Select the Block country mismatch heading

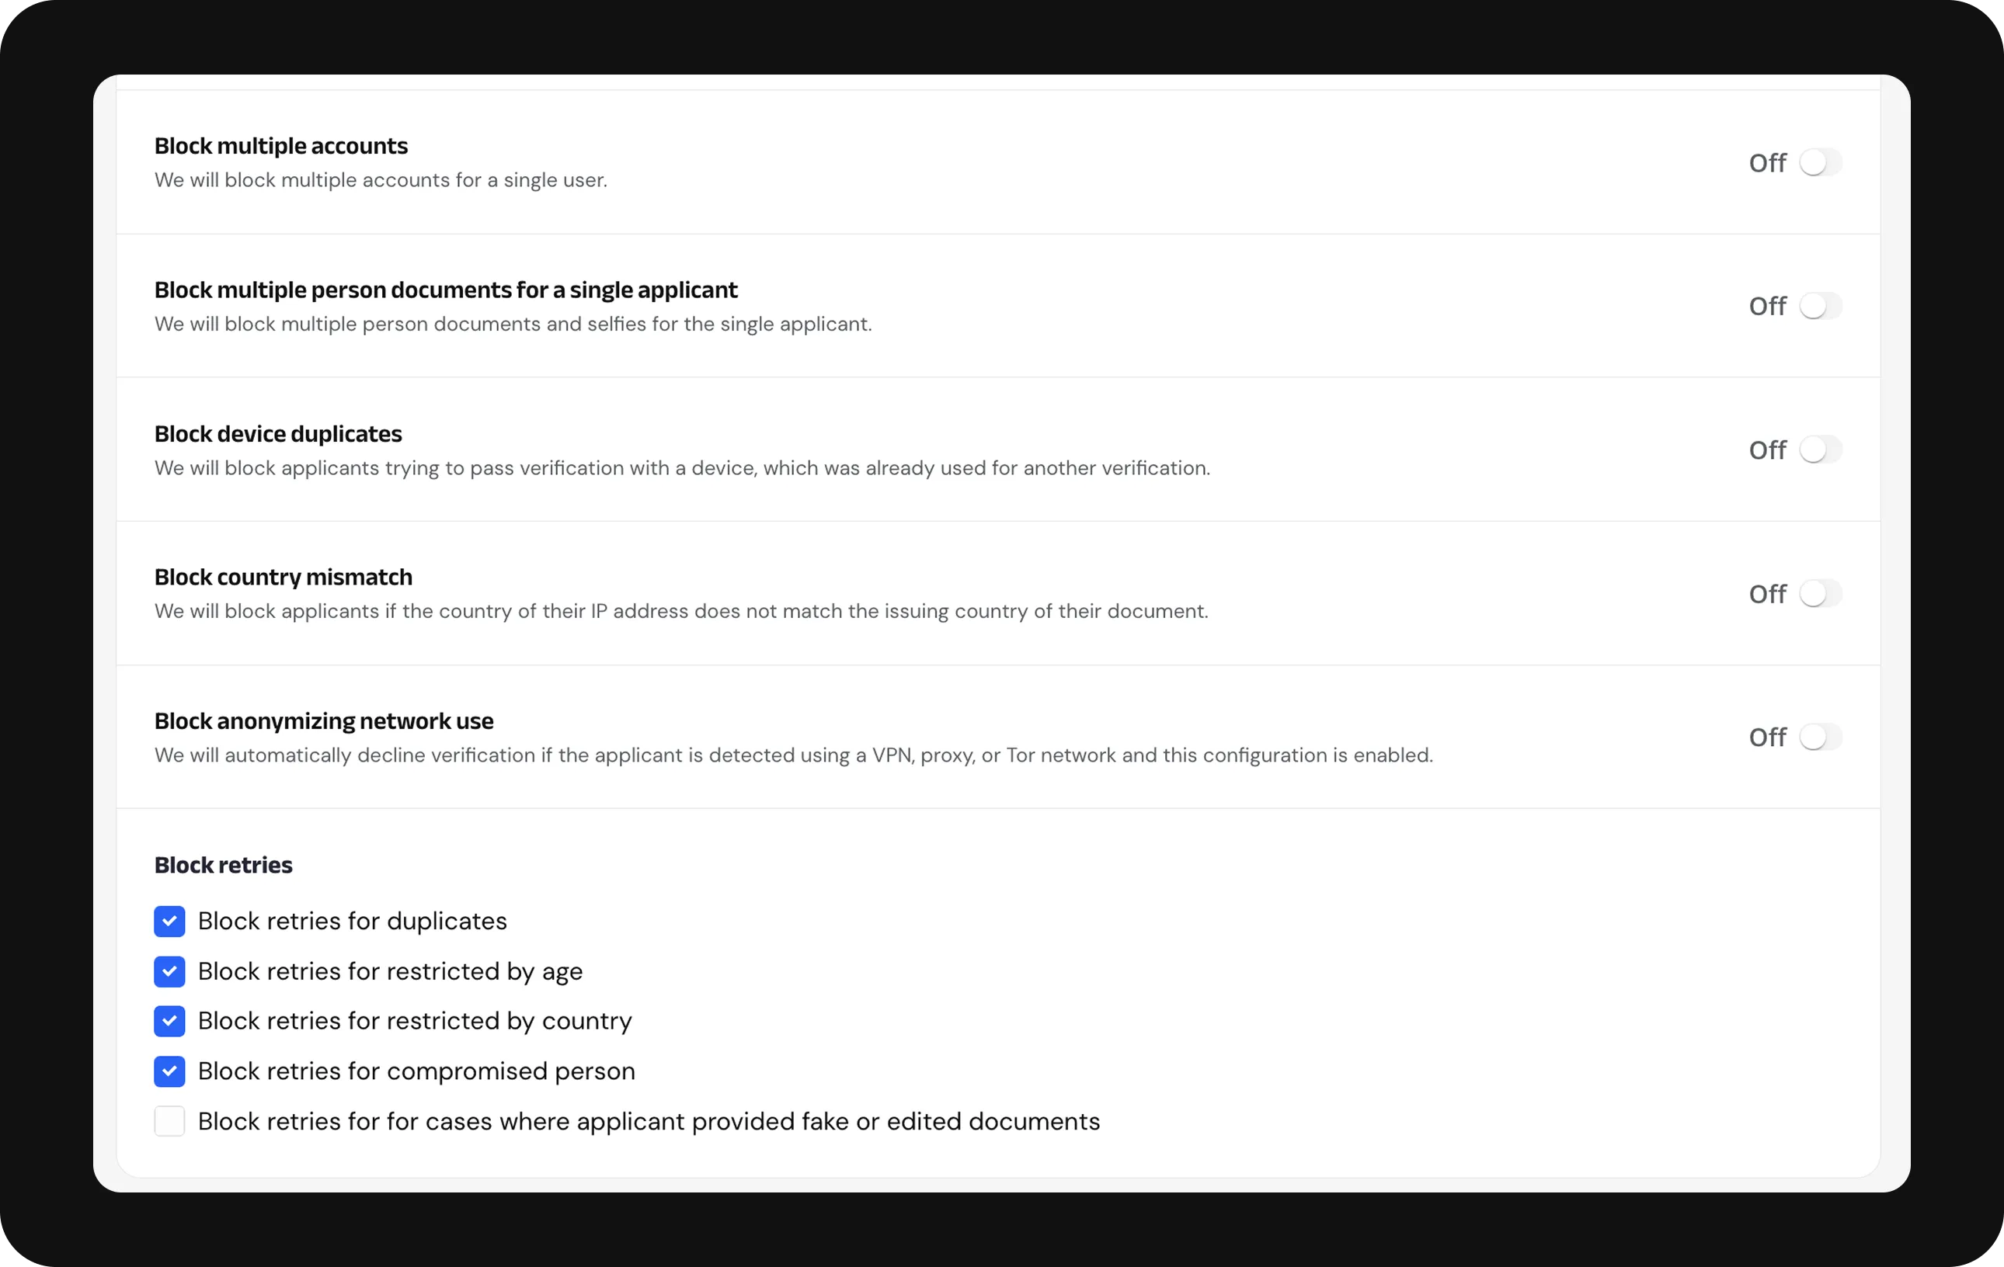[283, 577]
